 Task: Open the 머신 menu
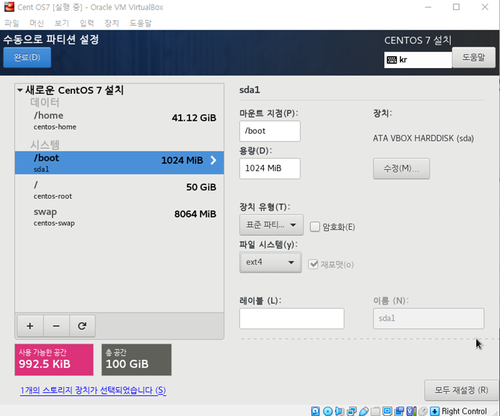click(37, 23)
